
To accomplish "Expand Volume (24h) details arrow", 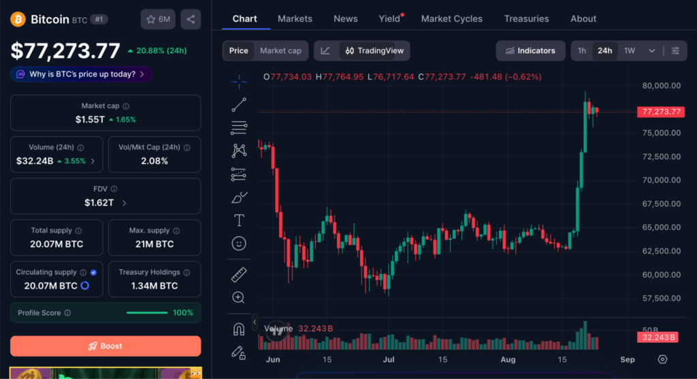I will 93,161.
